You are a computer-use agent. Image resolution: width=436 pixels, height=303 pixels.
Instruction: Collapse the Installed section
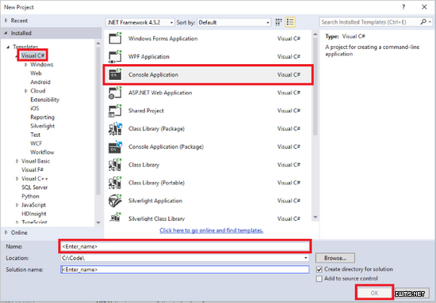(x=6, y=33)
